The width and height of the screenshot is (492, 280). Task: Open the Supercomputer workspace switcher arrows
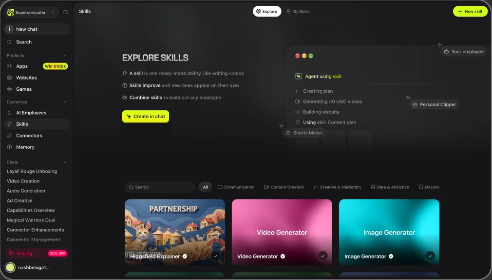pos(53,12)
